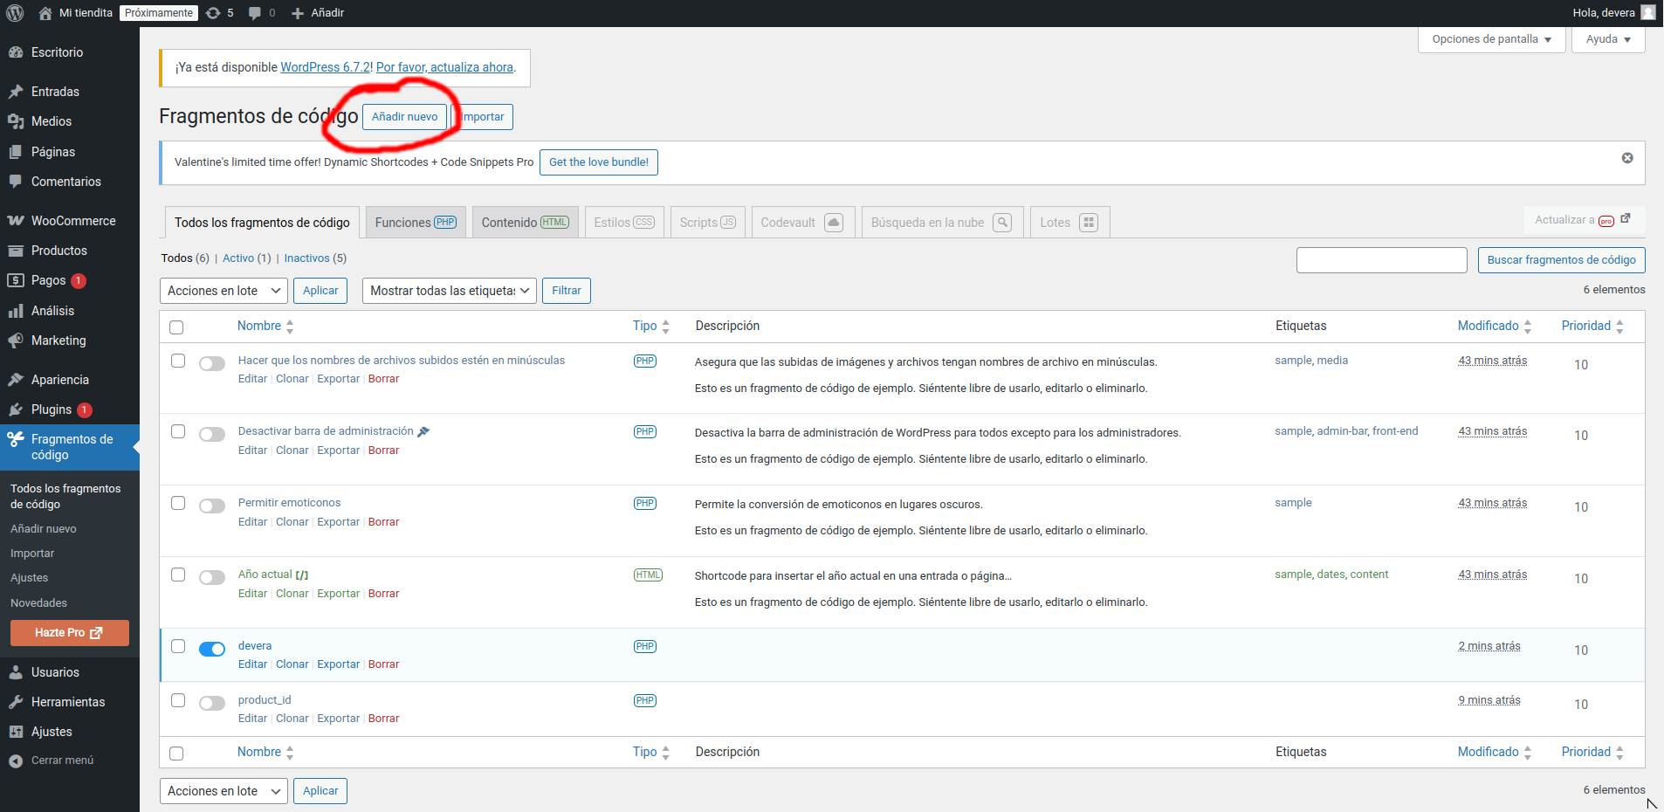Click Buscar fragmentos de código button
This screenshot has width=1664, height=812.
point(1561,260)
